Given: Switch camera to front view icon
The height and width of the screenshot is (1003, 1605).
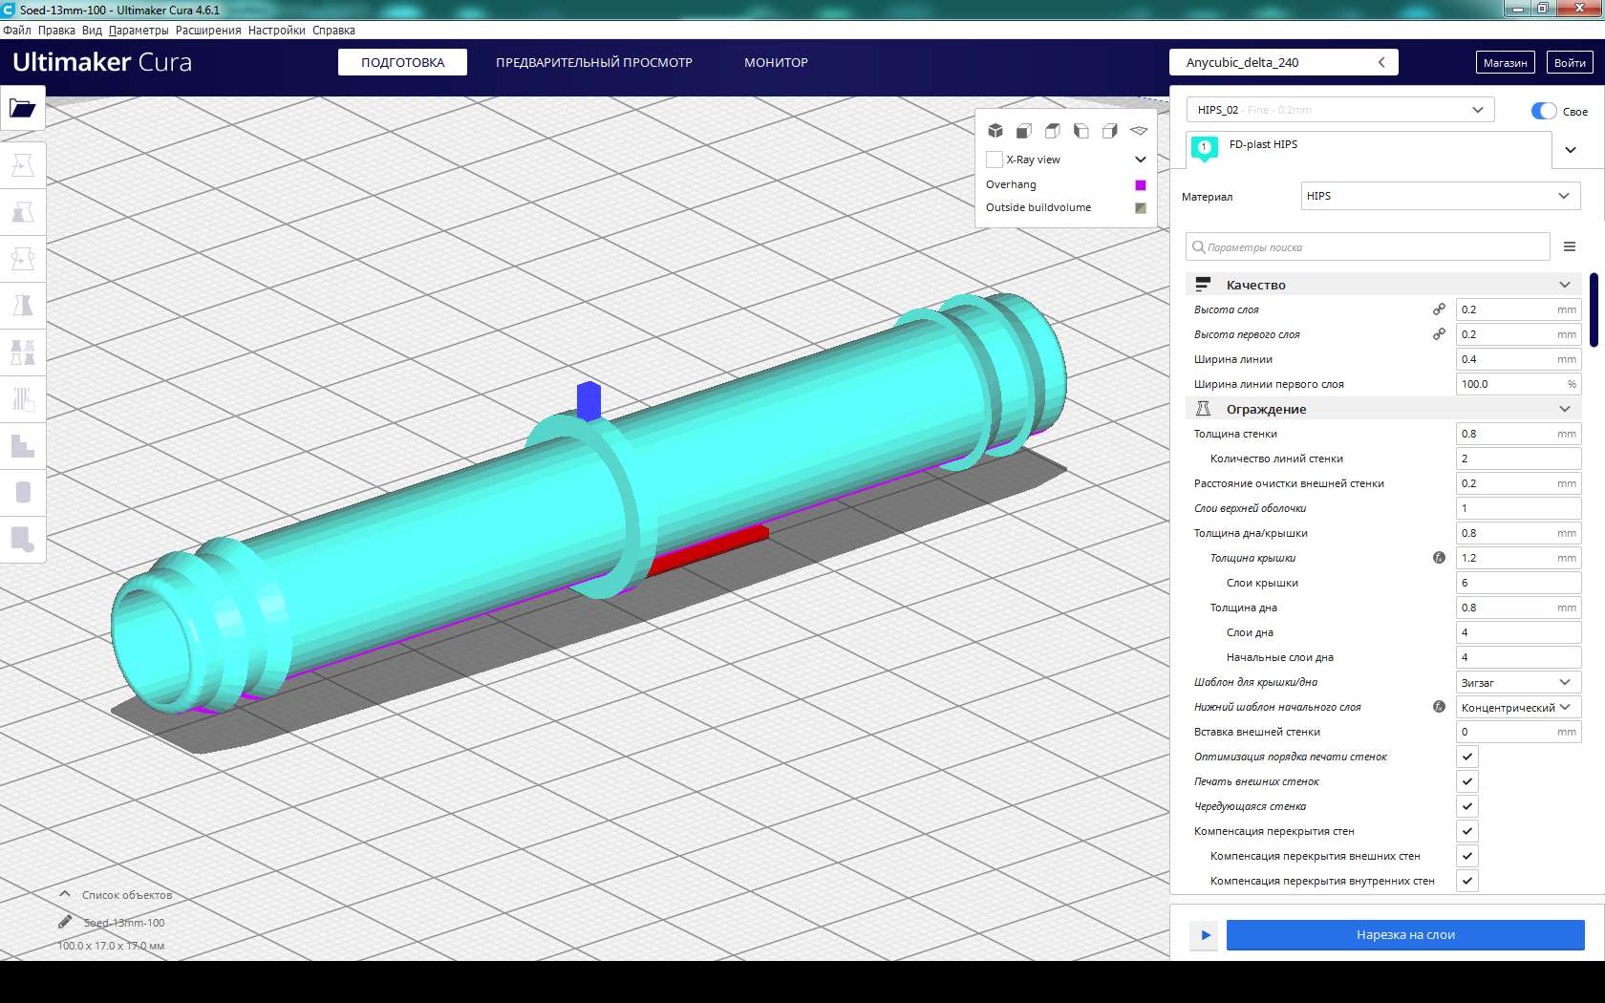Looking at the screenshot, I should 1023,131.
